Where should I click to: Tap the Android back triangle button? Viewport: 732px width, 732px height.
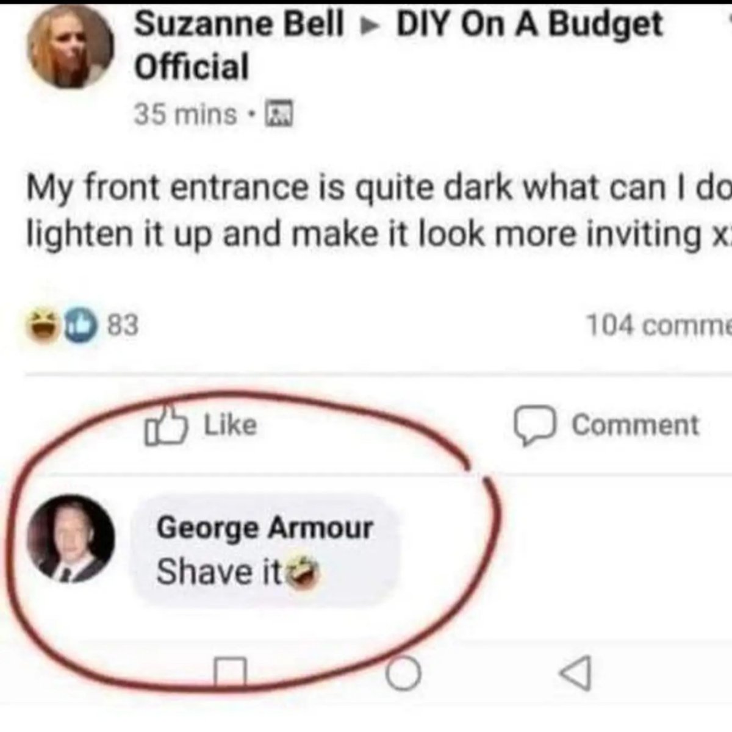[576, 673]
